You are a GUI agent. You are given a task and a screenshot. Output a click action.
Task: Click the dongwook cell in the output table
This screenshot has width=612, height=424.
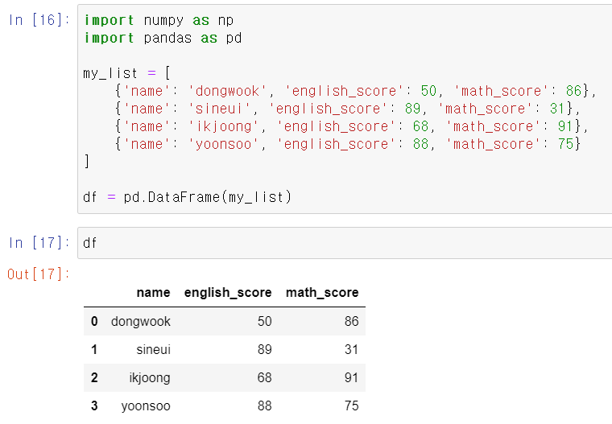141,321
